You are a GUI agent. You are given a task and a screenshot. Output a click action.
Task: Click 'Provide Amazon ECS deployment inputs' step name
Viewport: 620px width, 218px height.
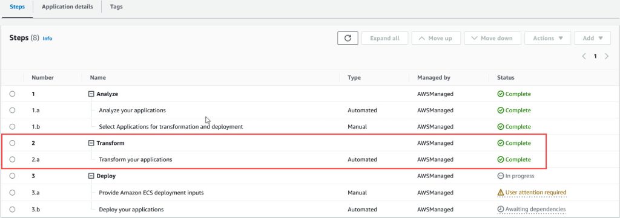[151, 193]
